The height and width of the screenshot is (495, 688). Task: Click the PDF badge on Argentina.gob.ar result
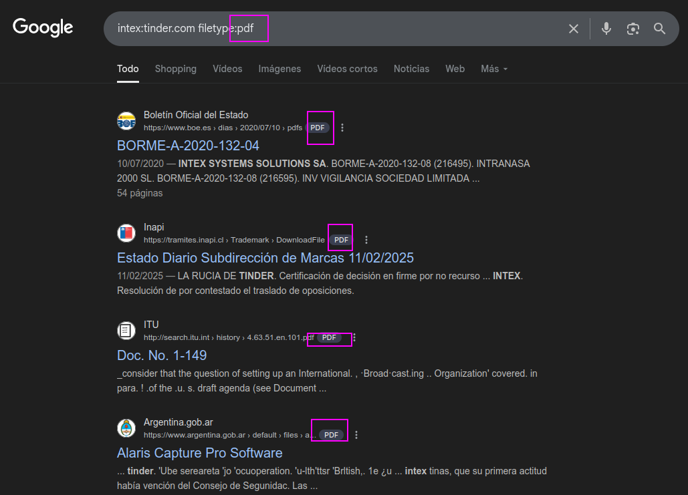331,435
